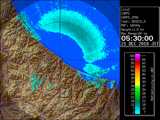This screenshot has height=120, width=160.
Task: Click the radar site label ilts2
Action: coord(125,9)
